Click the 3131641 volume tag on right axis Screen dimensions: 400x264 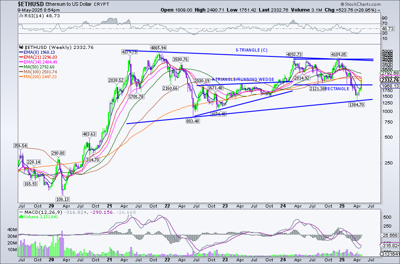point(390,254)
